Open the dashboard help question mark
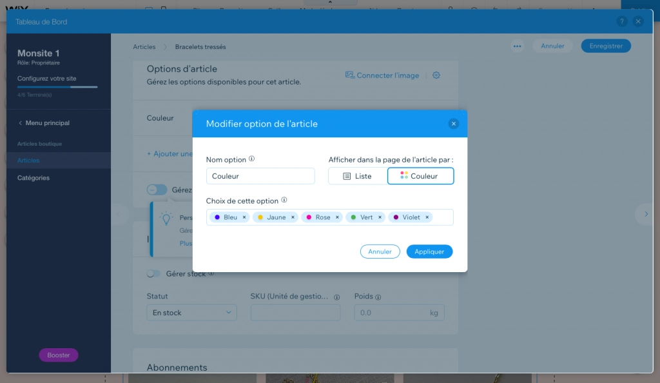660x383 pixels. click(622, 21)
